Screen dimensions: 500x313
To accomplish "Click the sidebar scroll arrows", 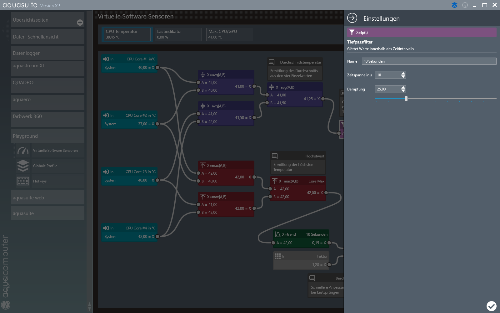I will (x=90, y=307).
